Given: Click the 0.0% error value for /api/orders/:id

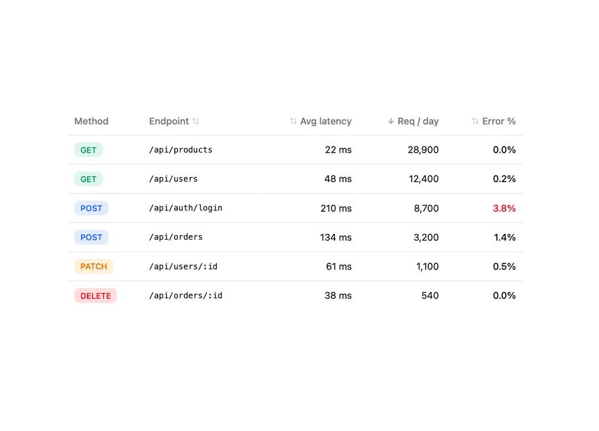Looking at the screenshot, I should [504, 295].
